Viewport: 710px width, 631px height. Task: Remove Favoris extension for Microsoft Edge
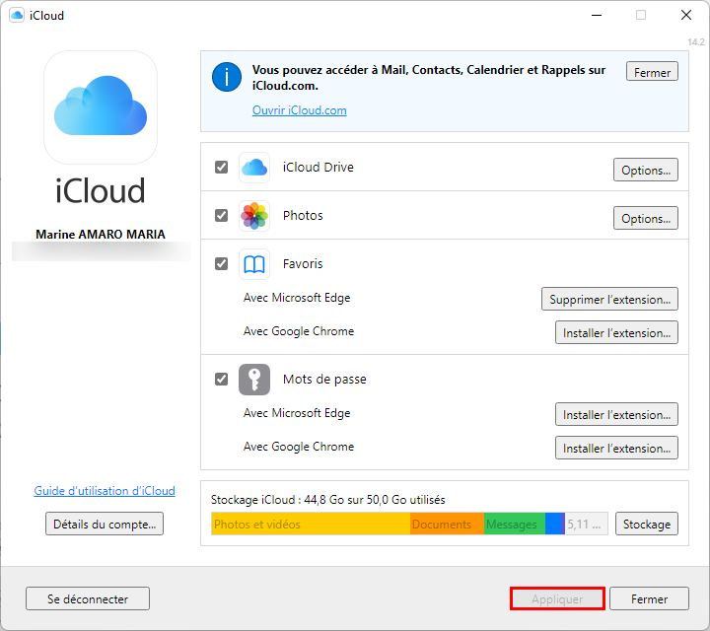pos(609,299)
